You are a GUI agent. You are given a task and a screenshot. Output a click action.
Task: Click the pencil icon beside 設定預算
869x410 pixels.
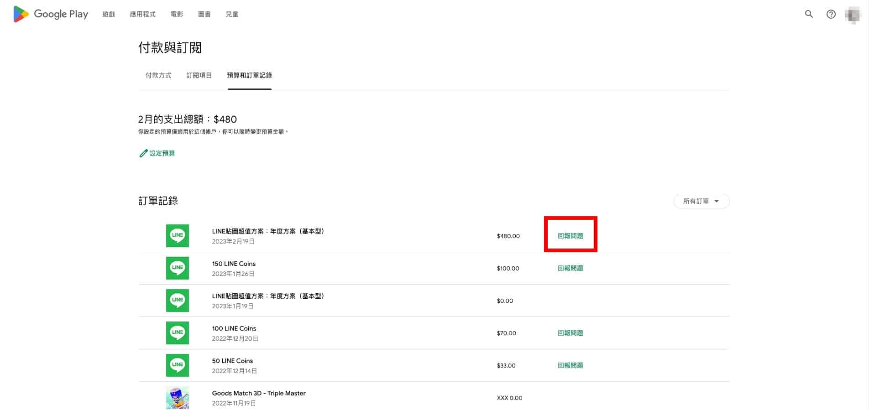[x=143, y=153]
